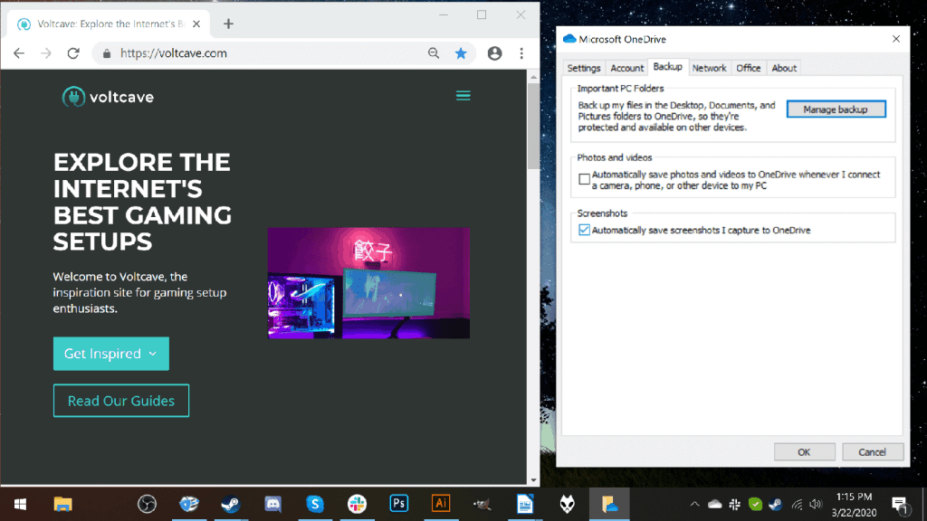Launch Photoshop from the taskbar
Viewport: 927px width, 521px height.
399,503
